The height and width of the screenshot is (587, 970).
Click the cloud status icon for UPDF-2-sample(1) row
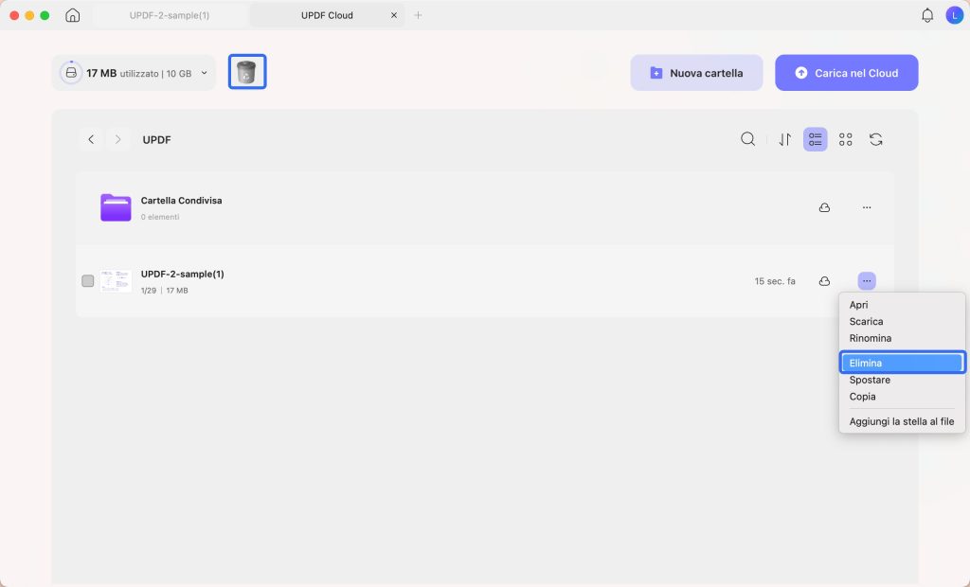[x=824, y=281]
